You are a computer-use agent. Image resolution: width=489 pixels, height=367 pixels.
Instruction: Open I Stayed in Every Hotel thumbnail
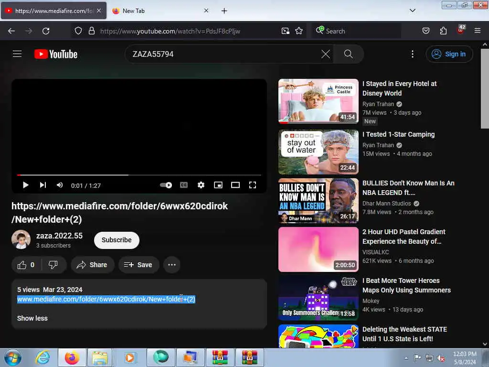coord(319,101)
